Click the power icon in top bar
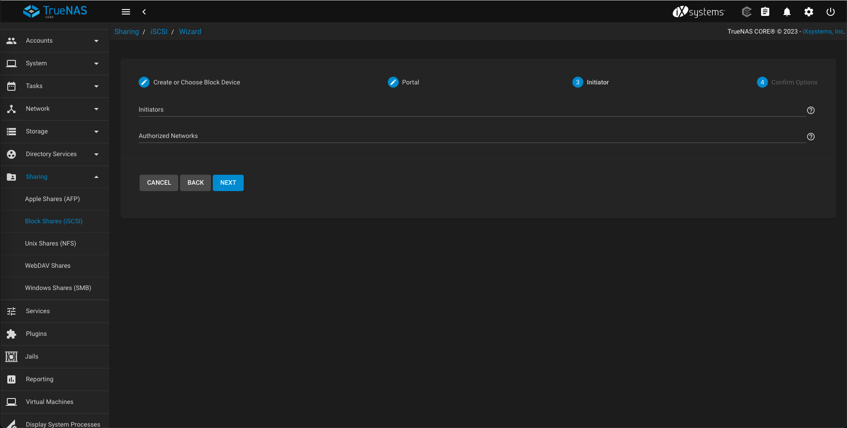 click(x=830, y=12)
